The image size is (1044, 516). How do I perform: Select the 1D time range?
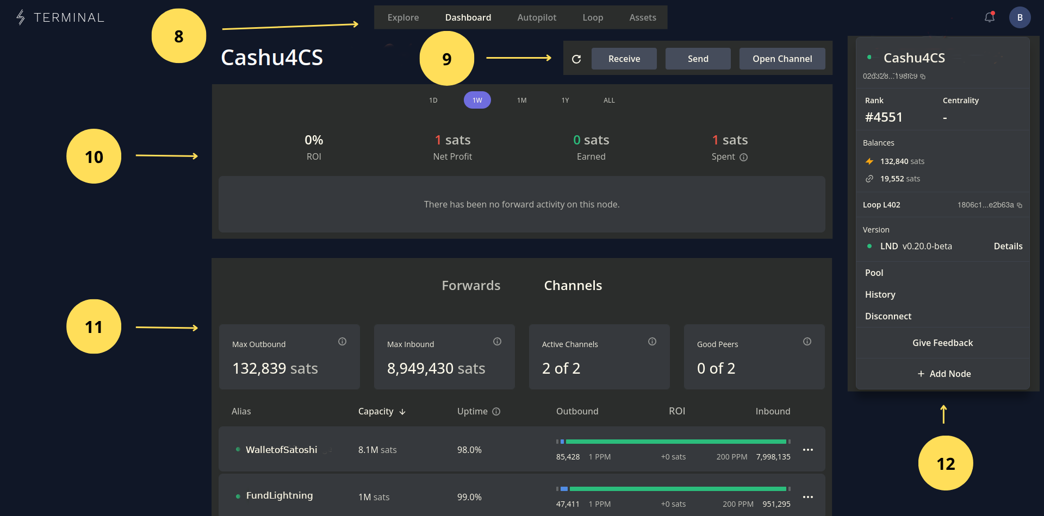[x=433, y=100]
